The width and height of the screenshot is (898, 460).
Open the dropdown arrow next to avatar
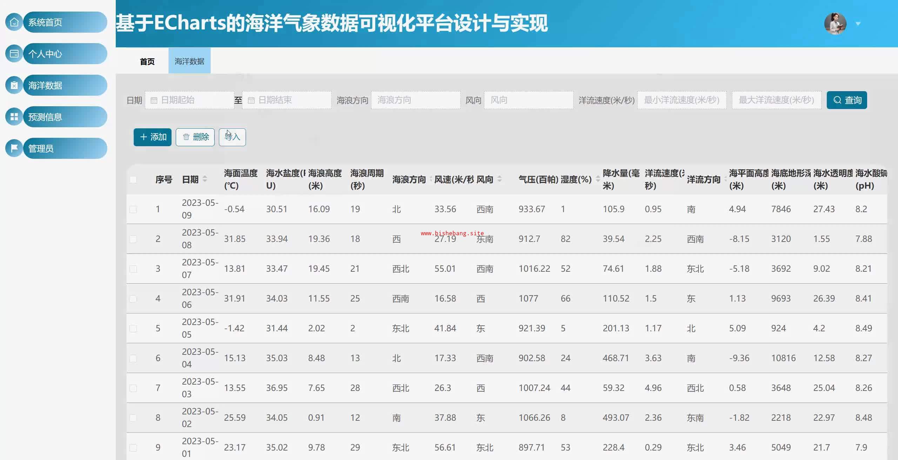click(858, 24)
